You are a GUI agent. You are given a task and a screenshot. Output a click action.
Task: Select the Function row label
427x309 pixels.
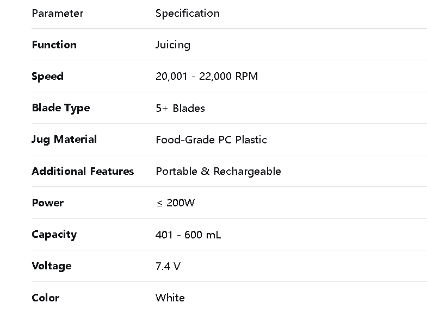(x=54, y=45)
